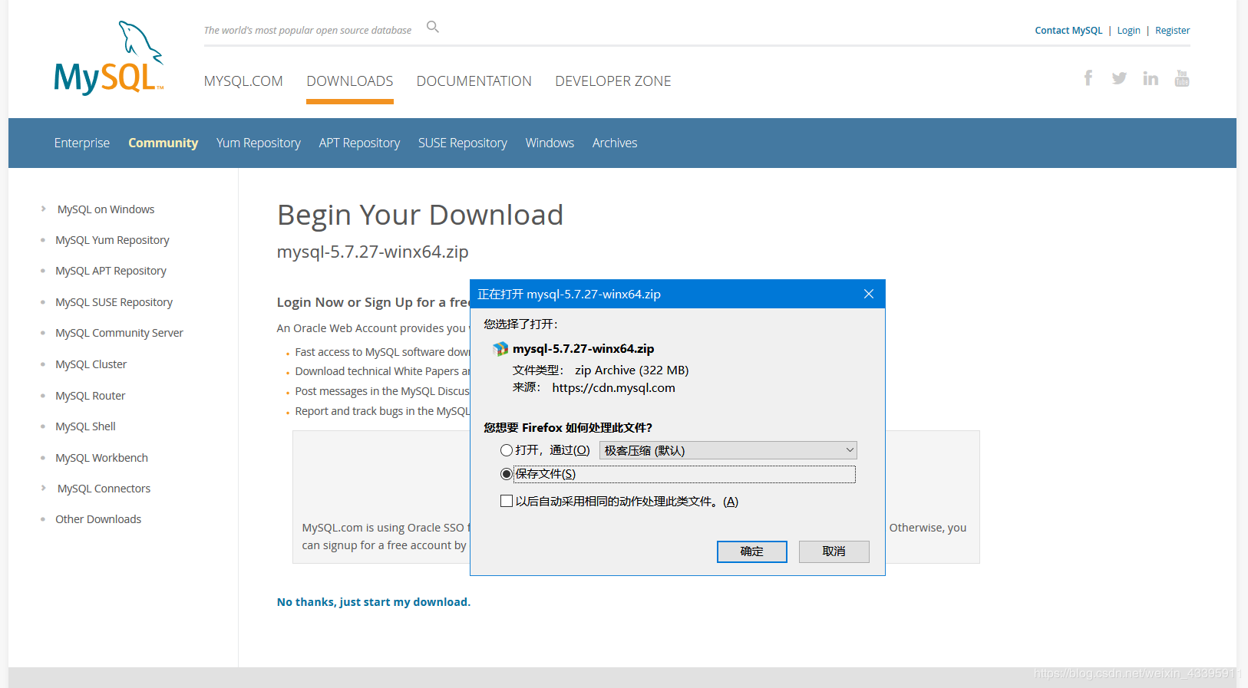Click the 'world's most popular' tagline text

(x=307, y=31)
